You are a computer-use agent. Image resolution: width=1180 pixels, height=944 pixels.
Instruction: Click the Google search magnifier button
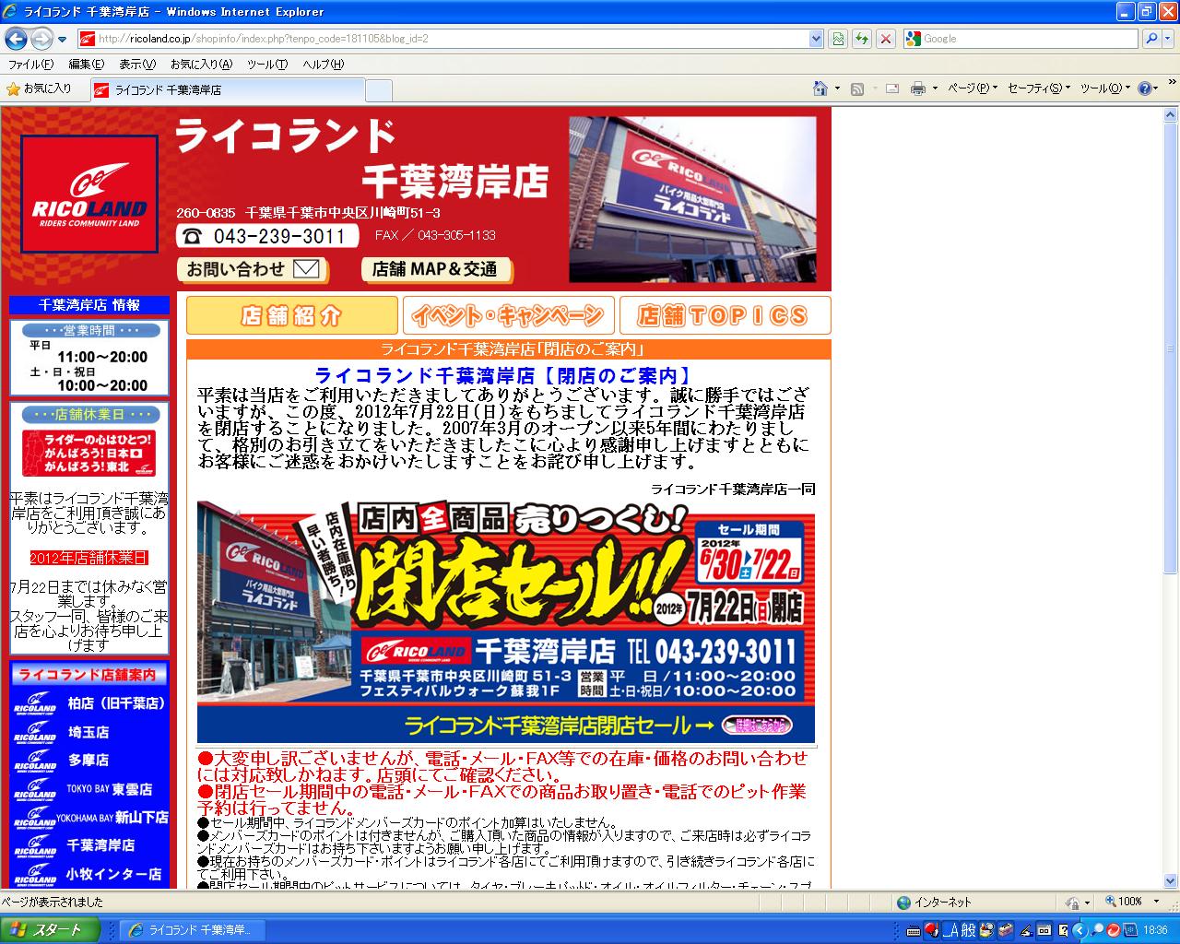click(1151, 39)
